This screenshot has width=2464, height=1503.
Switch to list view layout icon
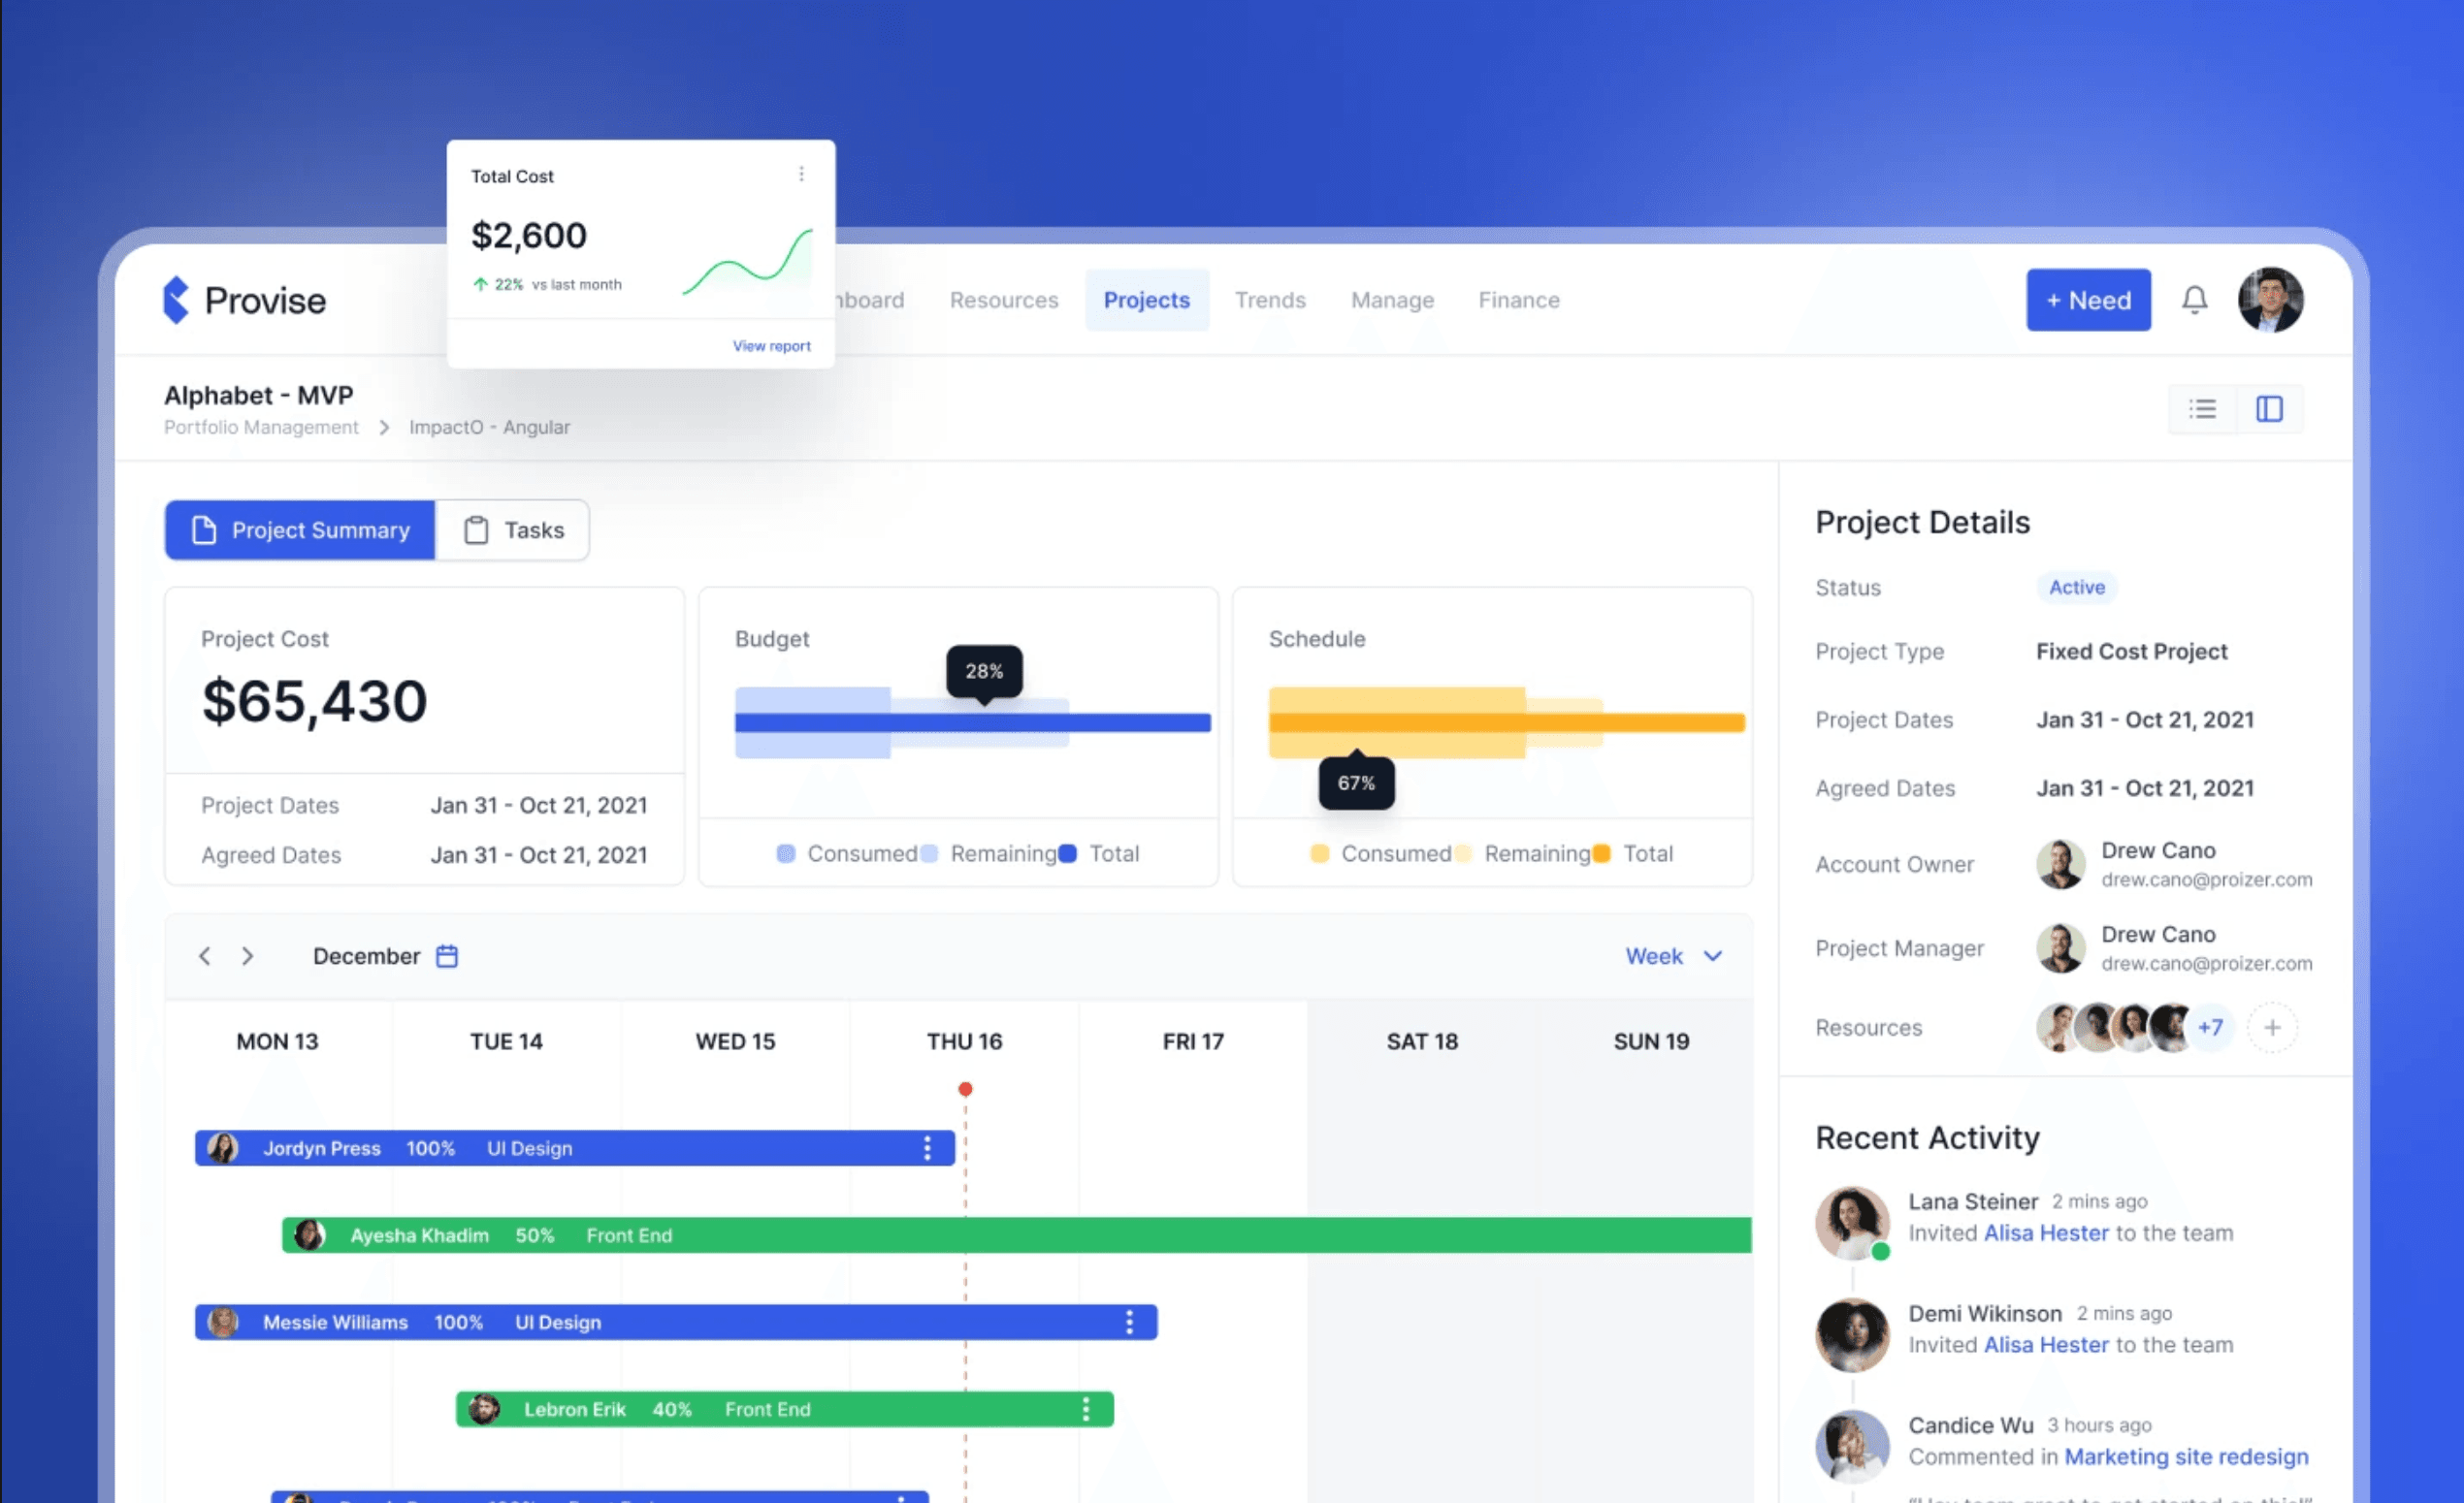point(2202,409)
